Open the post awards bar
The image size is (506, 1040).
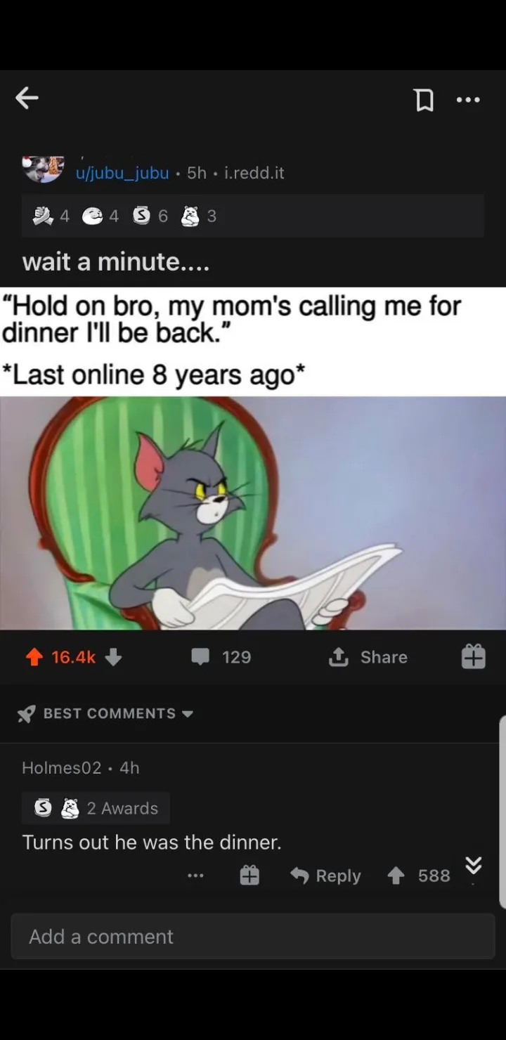coord(253,216)
